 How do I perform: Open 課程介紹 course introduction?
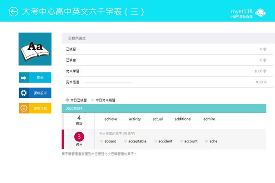click(x=35, y=108)
